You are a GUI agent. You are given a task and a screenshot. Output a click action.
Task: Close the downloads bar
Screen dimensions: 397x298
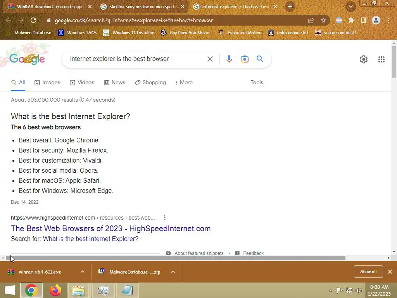390,272
